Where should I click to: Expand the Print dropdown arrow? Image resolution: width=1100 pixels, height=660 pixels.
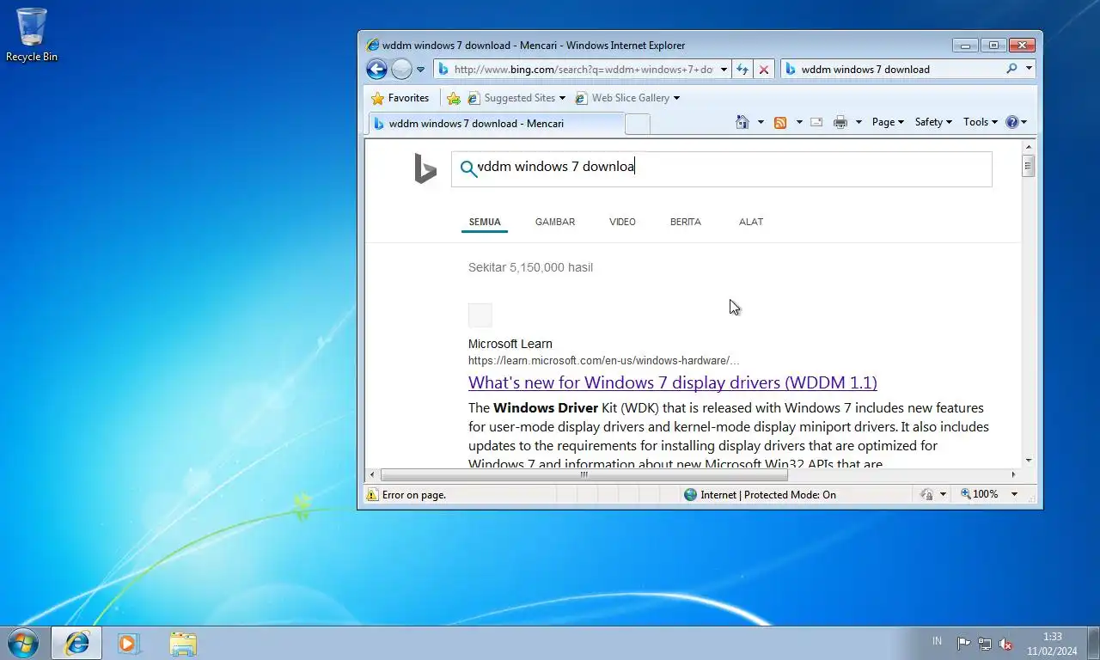coord(859,122)
